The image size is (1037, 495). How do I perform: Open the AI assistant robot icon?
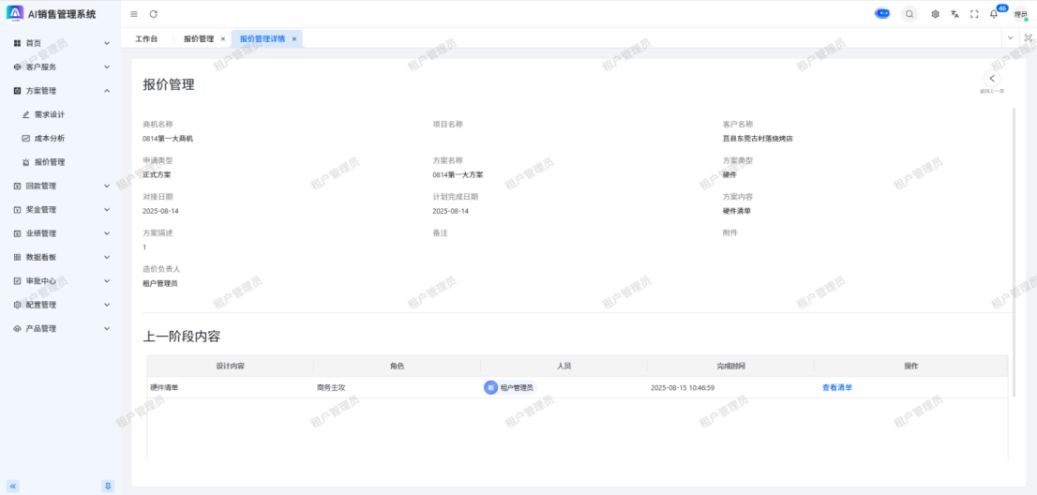(882, 14)
